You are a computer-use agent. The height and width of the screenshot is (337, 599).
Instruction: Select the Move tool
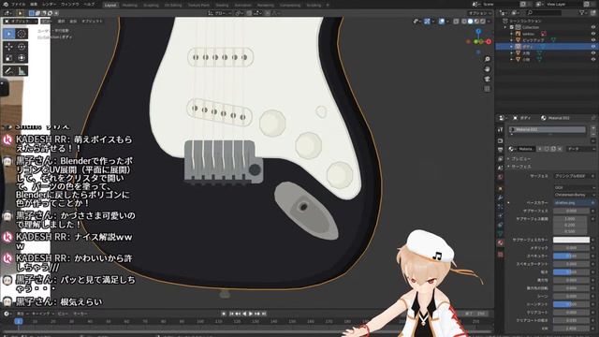point(9,47)
